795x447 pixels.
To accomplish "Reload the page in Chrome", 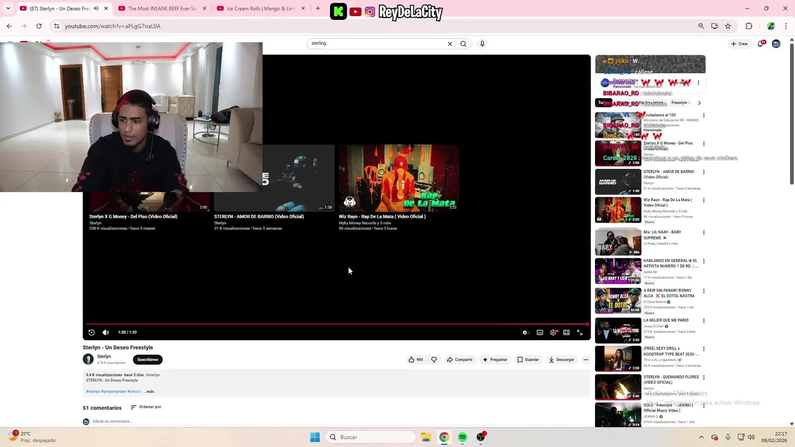I will click(39, 26).
